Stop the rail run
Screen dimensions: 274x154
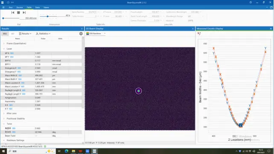(x=18, y=12)
